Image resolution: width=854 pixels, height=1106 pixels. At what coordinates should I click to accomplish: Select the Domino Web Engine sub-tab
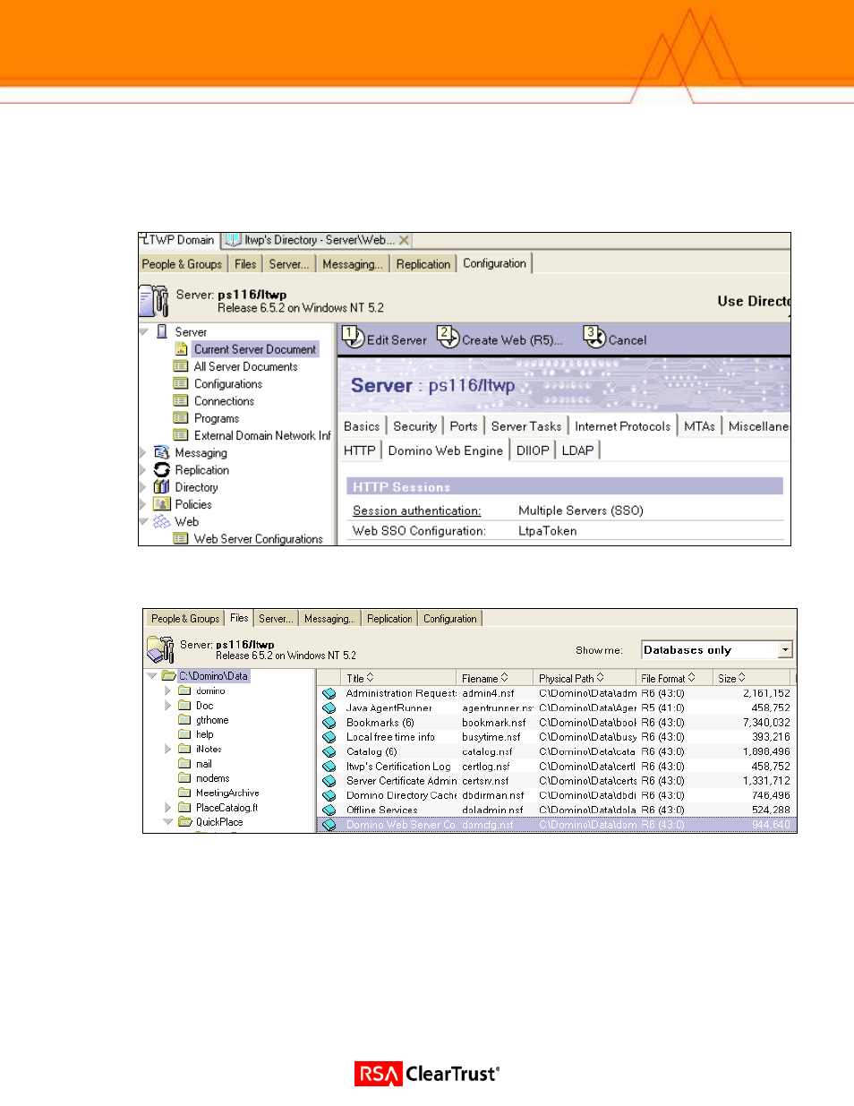point(445,450)
